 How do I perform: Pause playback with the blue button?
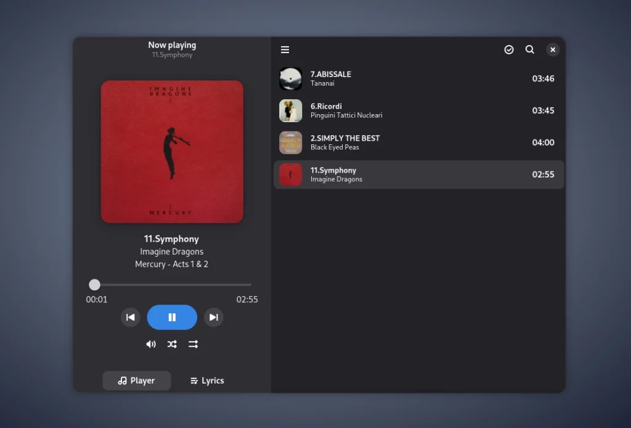(x=172, y=317)
